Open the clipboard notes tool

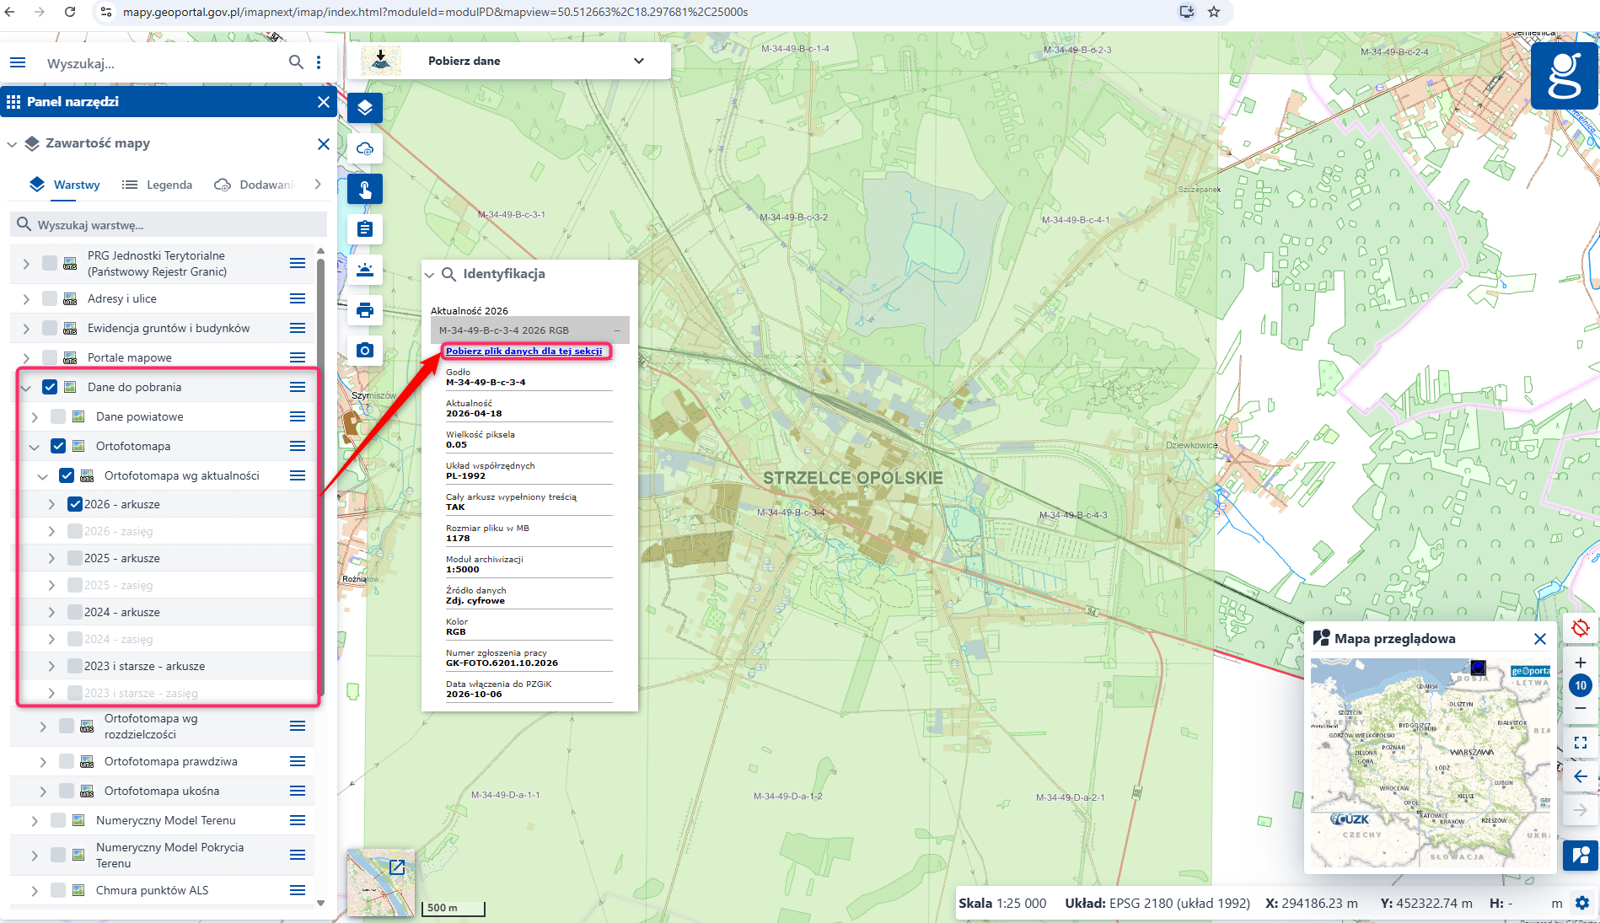[365, 229]
